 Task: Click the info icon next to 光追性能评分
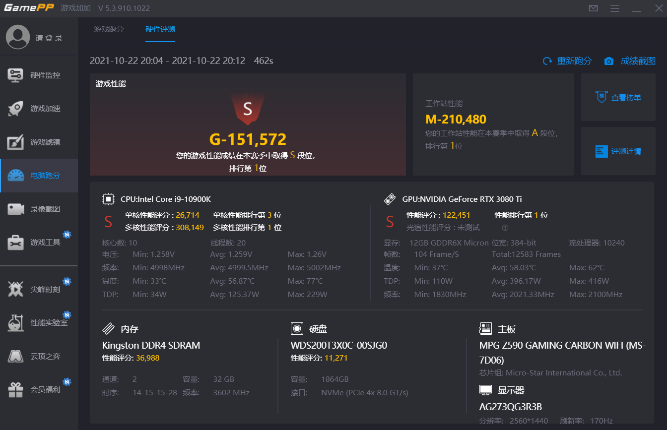click(x=505, y=227)
